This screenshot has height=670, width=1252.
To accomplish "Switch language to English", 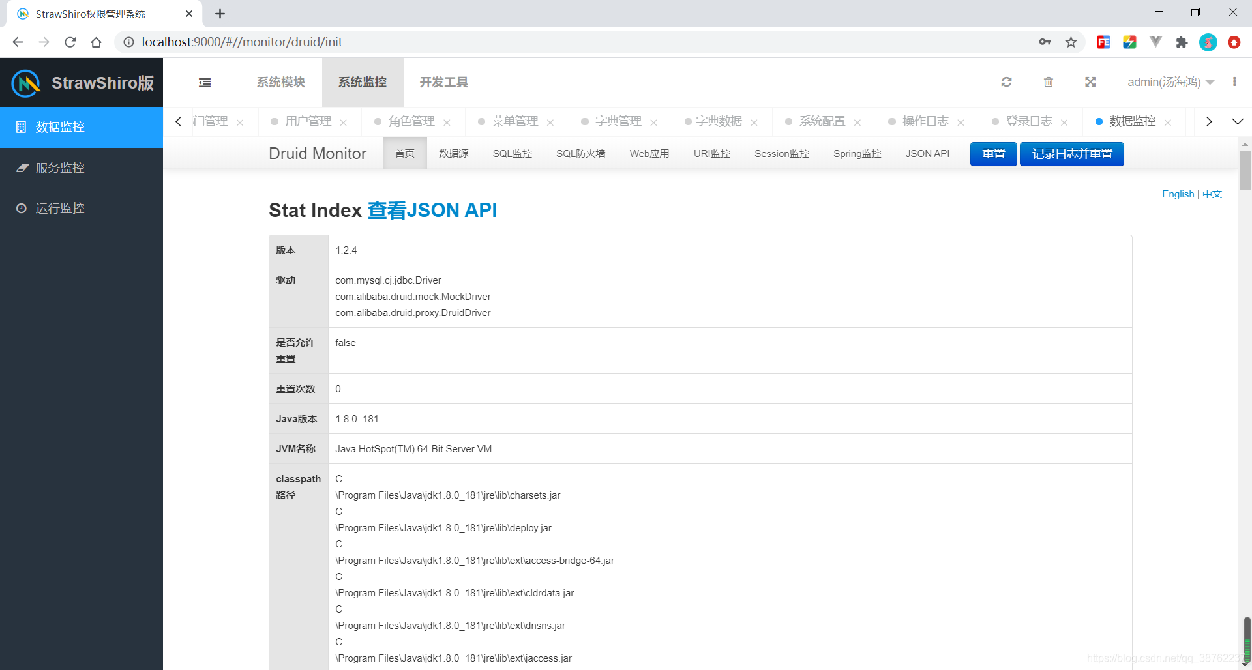I will [x=1178, y=194].
